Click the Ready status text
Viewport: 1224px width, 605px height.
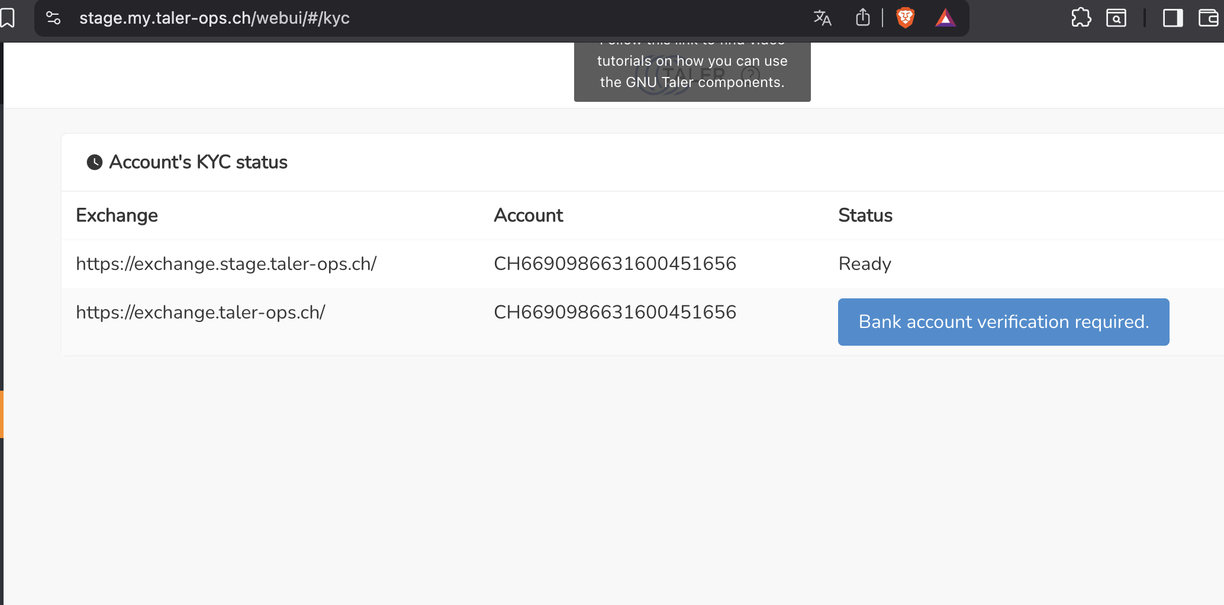coord(865,264)
